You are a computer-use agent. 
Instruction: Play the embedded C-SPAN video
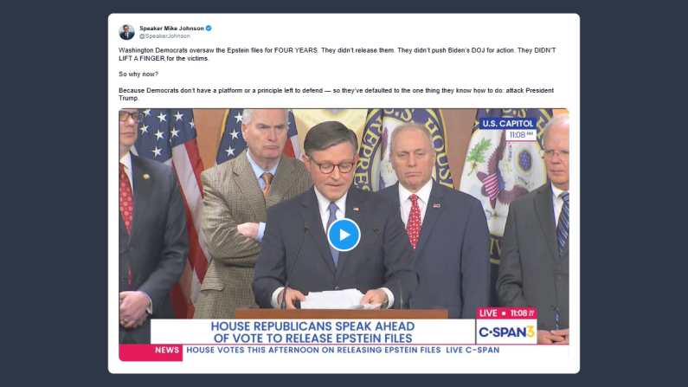coord(344,235)
